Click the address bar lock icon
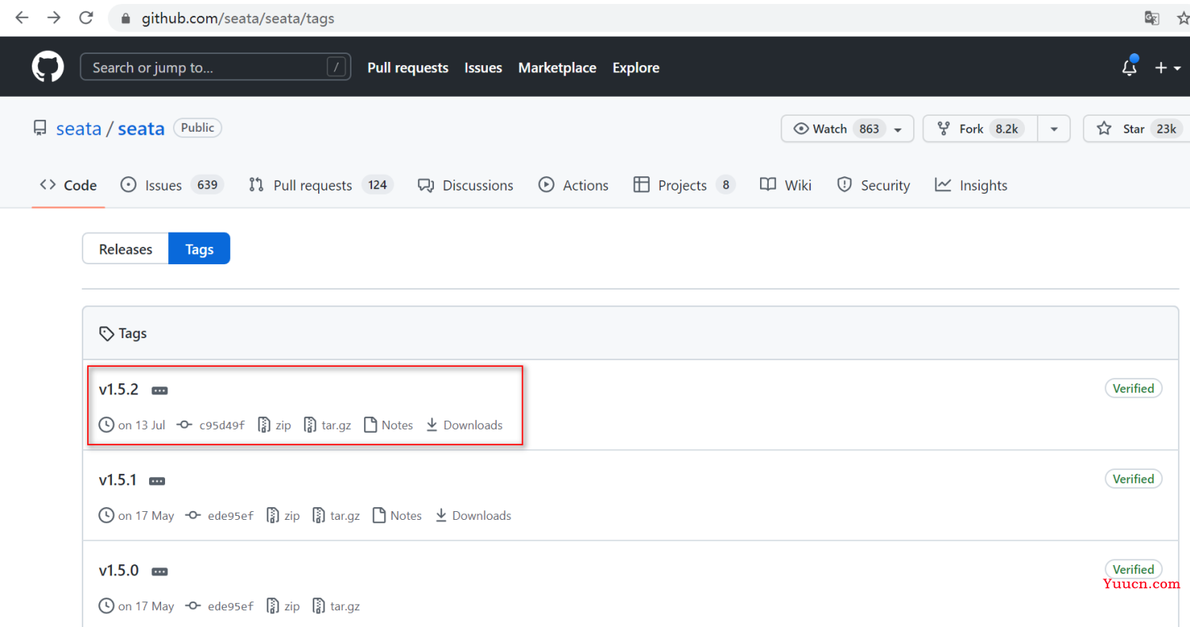Viewport: 1190px width, 627px height. pyautogui.click(x=125, y=18)
